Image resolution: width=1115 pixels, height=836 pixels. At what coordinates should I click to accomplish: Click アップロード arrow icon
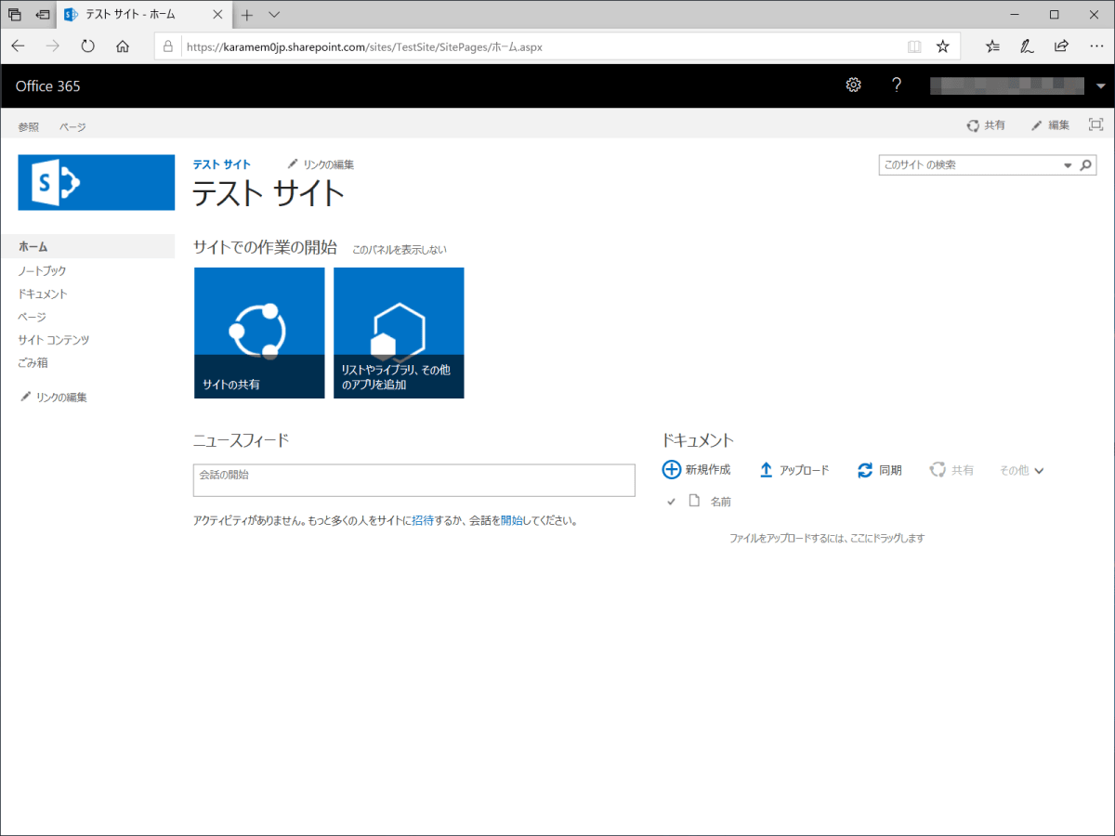tap(766, 470)
